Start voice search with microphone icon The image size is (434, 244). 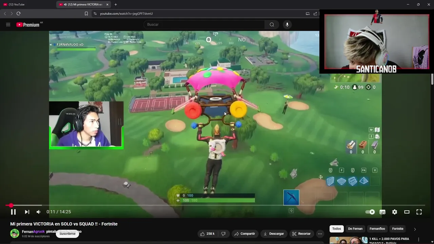[287, 24]
